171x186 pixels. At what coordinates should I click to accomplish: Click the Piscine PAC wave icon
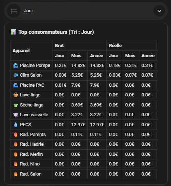pyautogui.click(x=16, y=85)
